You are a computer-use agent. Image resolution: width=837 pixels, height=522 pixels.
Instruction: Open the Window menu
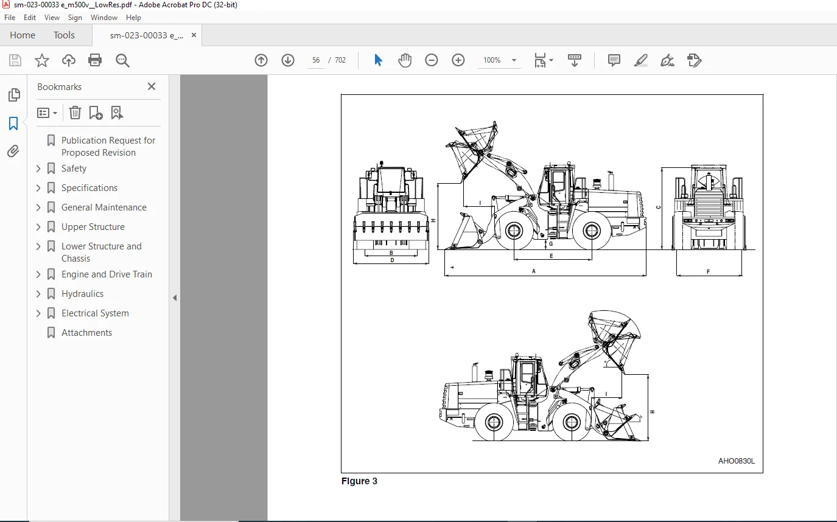(x=104, y=18)
